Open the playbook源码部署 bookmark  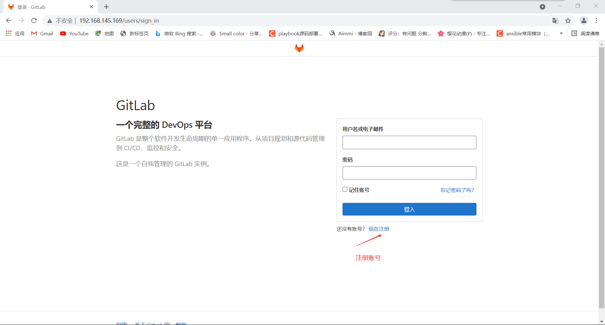point(296,33)
